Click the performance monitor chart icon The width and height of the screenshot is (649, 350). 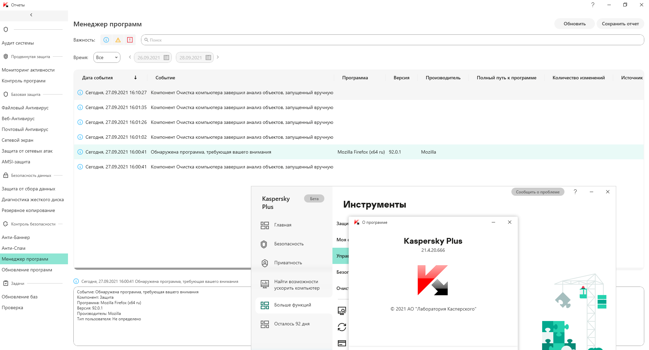point(265,284)
